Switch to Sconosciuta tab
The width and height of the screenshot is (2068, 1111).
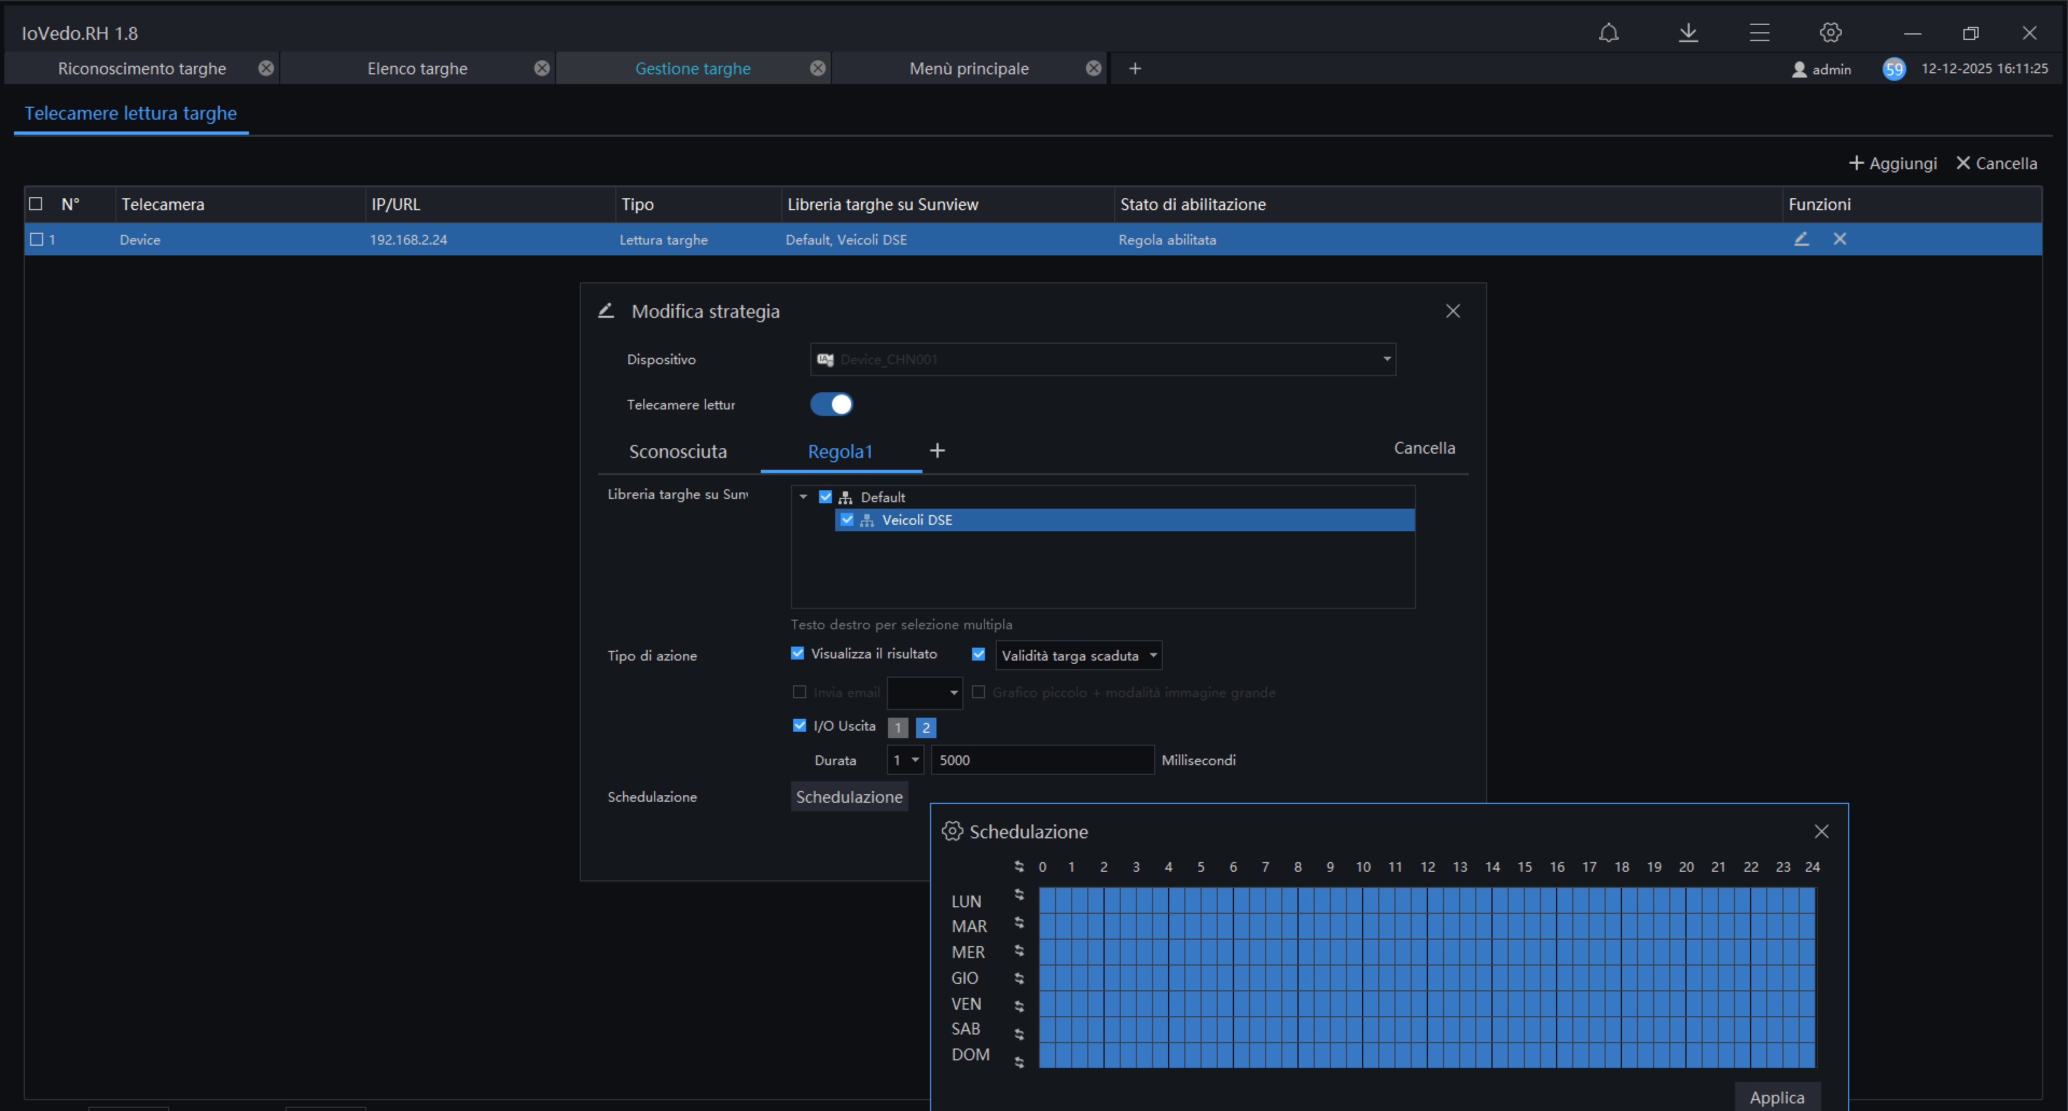(x=677, y=452)
